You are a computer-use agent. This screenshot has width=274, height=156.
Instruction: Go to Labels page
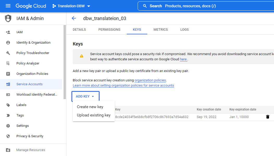point(31,105)
